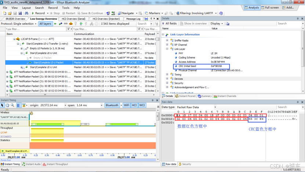Image resolution: width=305 pixels, height=172 pixels.
Task: Toggle the Bluetooth timing filter
Action: [x=112, y=105]
